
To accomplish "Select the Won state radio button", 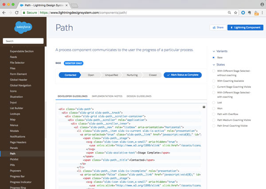I will coord(214,108).
